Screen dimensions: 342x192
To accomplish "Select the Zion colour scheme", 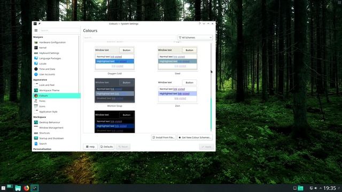I will (x=177, y=91).
